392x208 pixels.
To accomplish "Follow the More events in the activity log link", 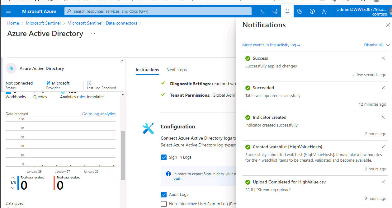I will pos(271,45).
